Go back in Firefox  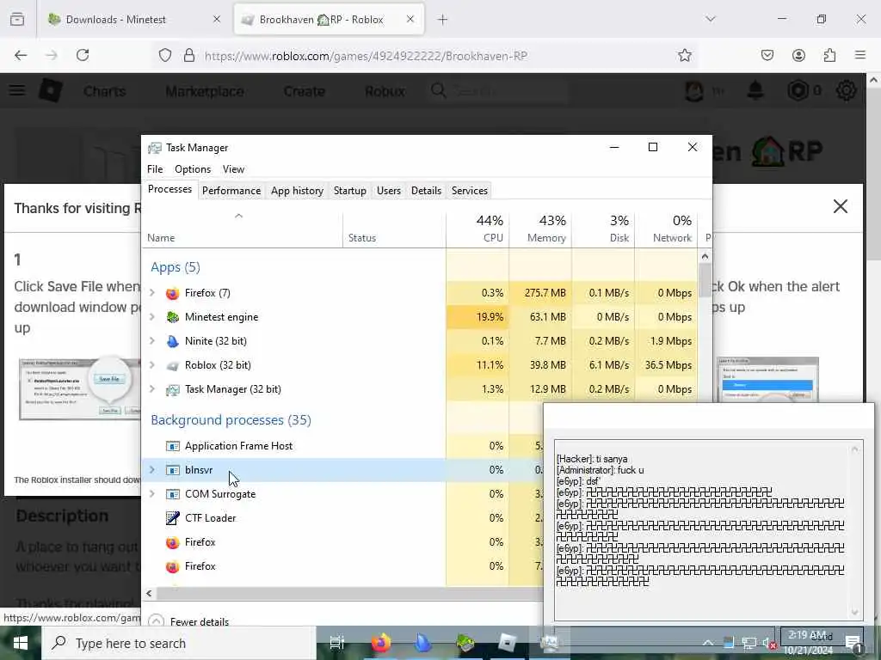click(21, 55)
